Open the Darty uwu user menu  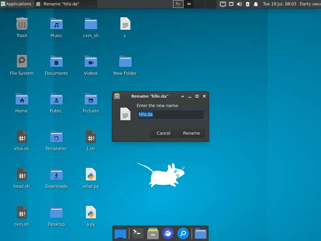tap(310, 4)
